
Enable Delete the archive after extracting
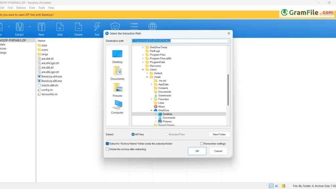pos(107,149)
